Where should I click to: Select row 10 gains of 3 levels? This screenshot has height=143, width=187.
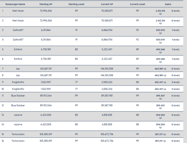(x=175, y=89)
